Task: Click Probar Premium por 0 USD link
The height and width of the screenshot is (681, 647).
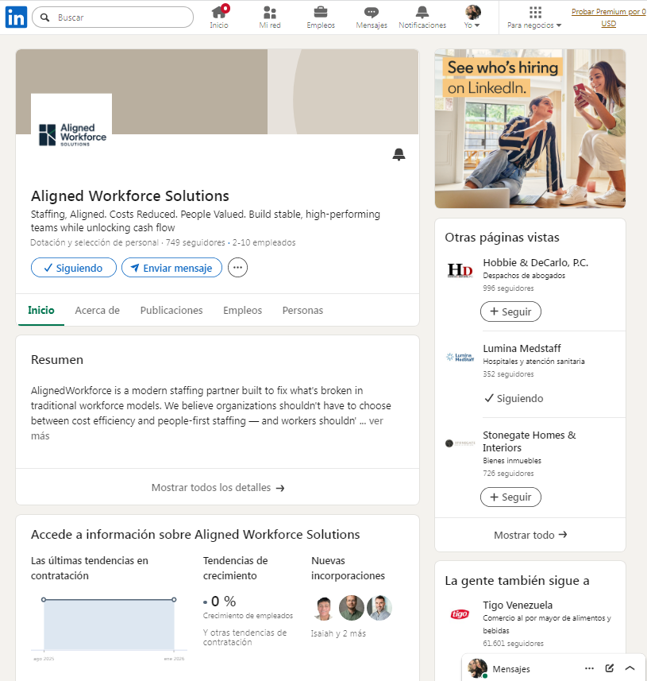Action: point(608,17)
